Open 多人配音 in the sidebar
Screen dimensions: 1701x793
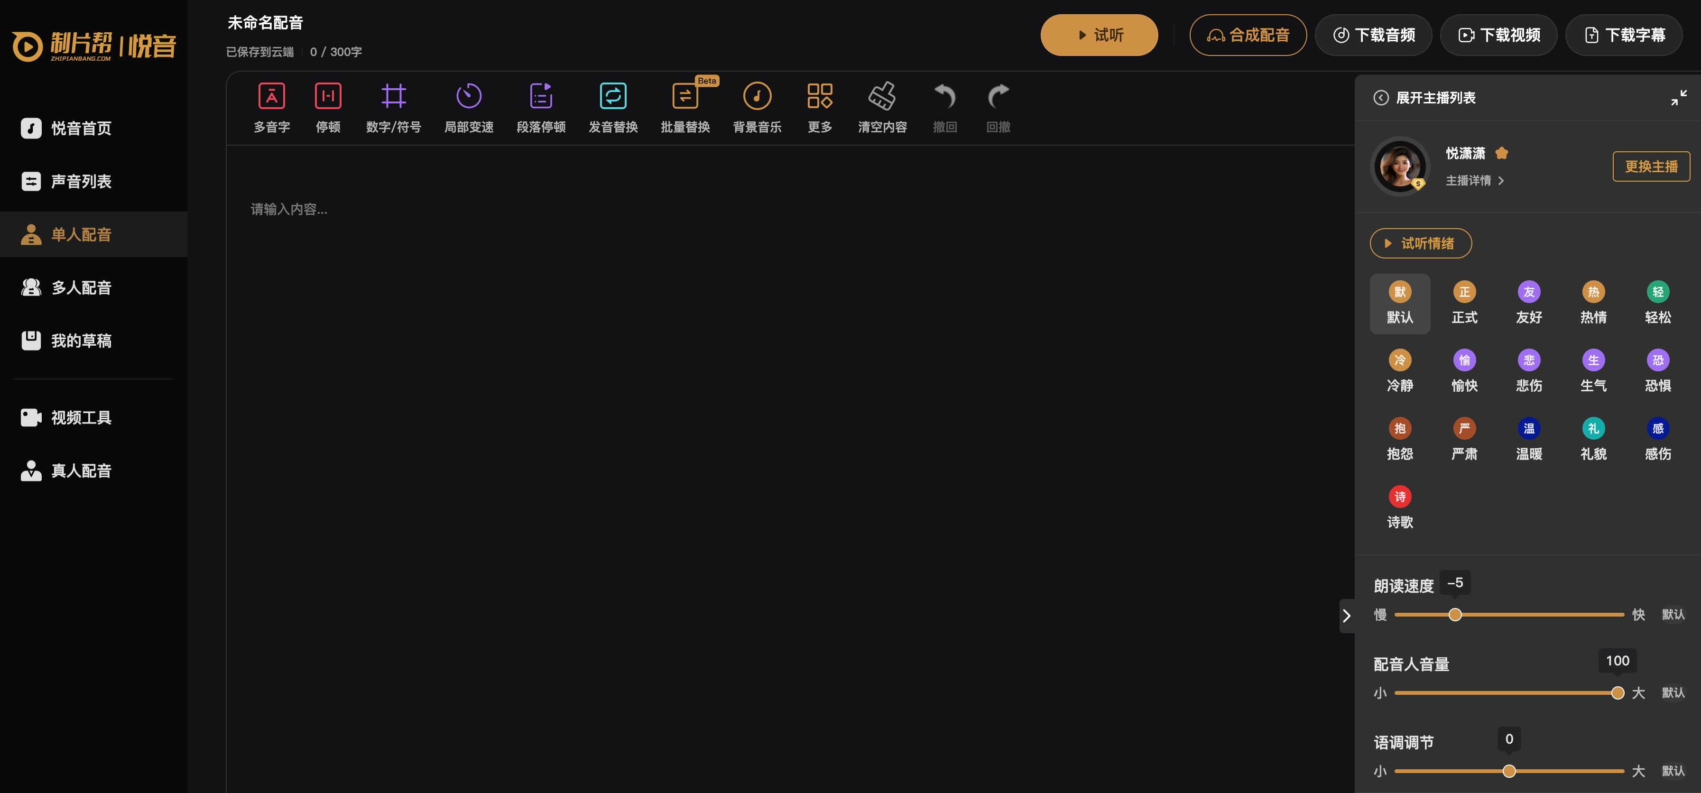(81, 288)
